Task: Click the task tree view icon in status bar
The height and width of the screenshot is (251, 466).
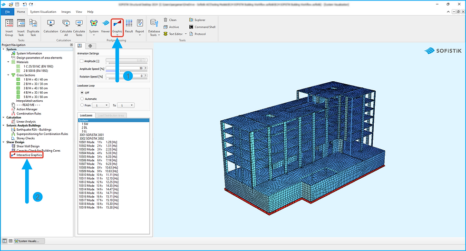Action: [5, 241]
